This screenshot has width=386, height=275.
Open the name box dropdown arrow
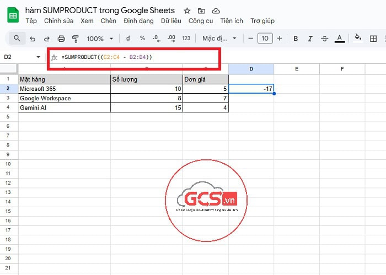(38, 57)
